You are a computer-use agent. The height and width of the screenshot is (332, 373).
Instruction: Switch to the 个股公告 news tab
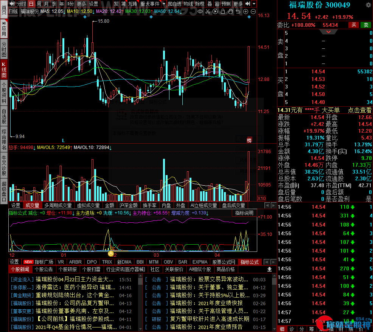44,269
